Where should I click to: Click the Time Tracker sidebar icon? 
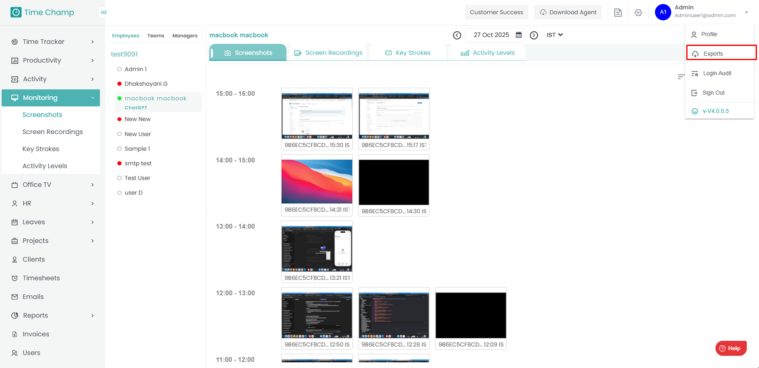[x=15, y=42]
